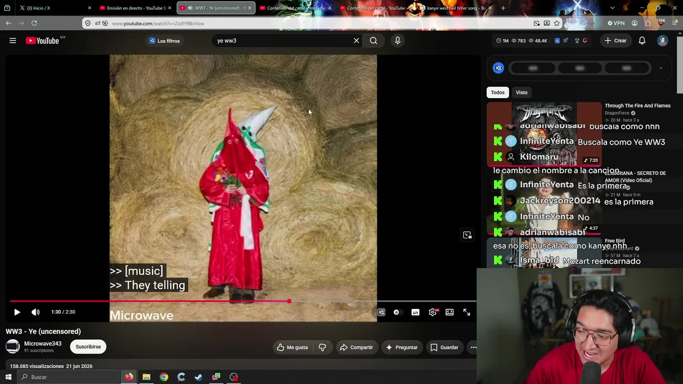Image resolution: width=683 pixels, height=384 pixels.
Task: Share the video via 'Compartir'
Action: (356, 347)
